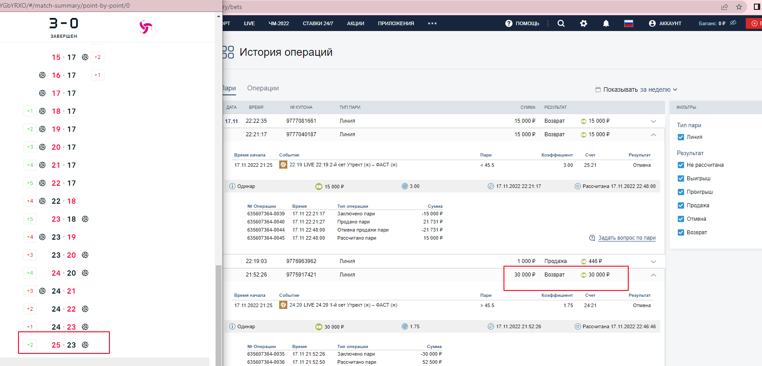Click the browser share page icon
The height and width of the screenshot is (366, 762).
click(x=725, y=7)
